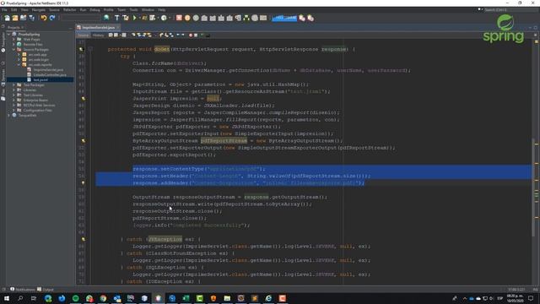The width and height of the screenshot is (540, 304).
Task: Click the Redo arrow icon
Action: click(52, 18)
